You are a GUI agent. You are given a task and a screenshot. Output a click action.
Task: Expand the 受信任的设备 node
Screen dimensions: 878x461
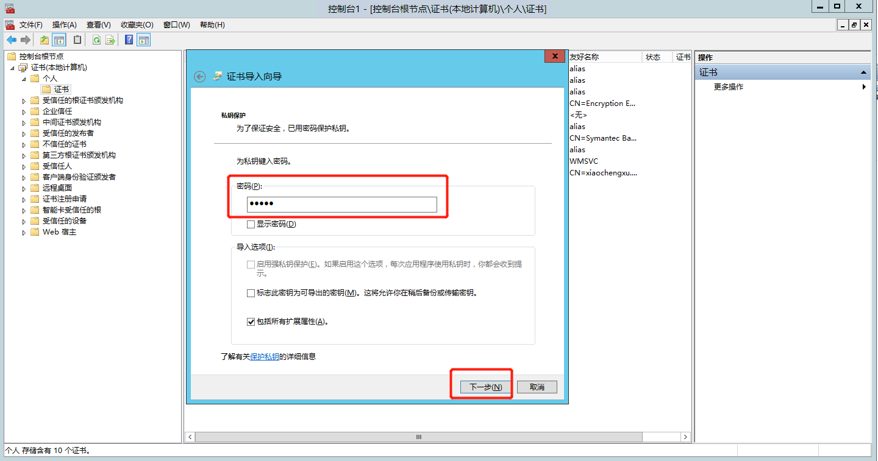coord(24,221)
